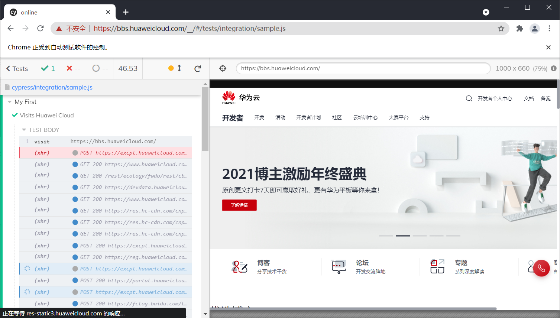Image resolution: width=560 pixels, height=318 pixels.
Task: Open the 活动 navigation menu
Action: [x=280, y=117]
